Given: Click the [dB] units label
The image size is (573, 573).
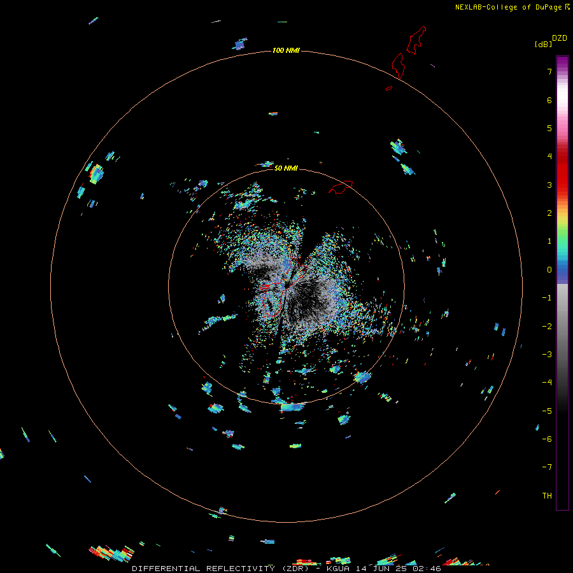Looking at the screenshot, I should [543, 44].
